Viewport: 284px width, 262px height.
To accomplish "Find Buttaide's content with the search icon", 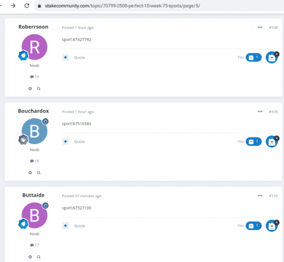I will click(x=39, y=257).
